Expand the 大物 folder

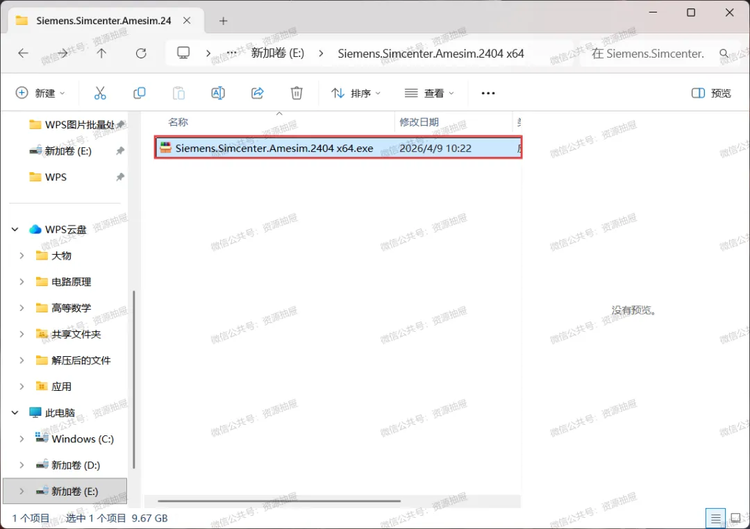(x=22, y=255)
